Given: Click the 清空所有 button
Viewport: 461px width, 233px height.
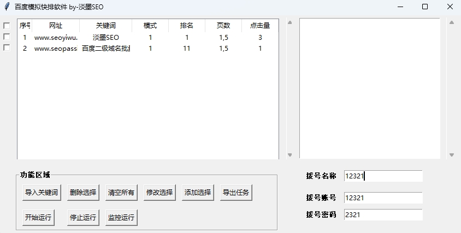Looking at the screenshot, I should [x=121, y=193].
